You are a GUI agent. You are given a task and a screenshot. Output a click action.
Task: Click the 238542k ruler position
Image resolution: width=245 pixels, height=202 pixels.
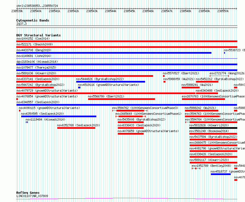click(73, 11)
